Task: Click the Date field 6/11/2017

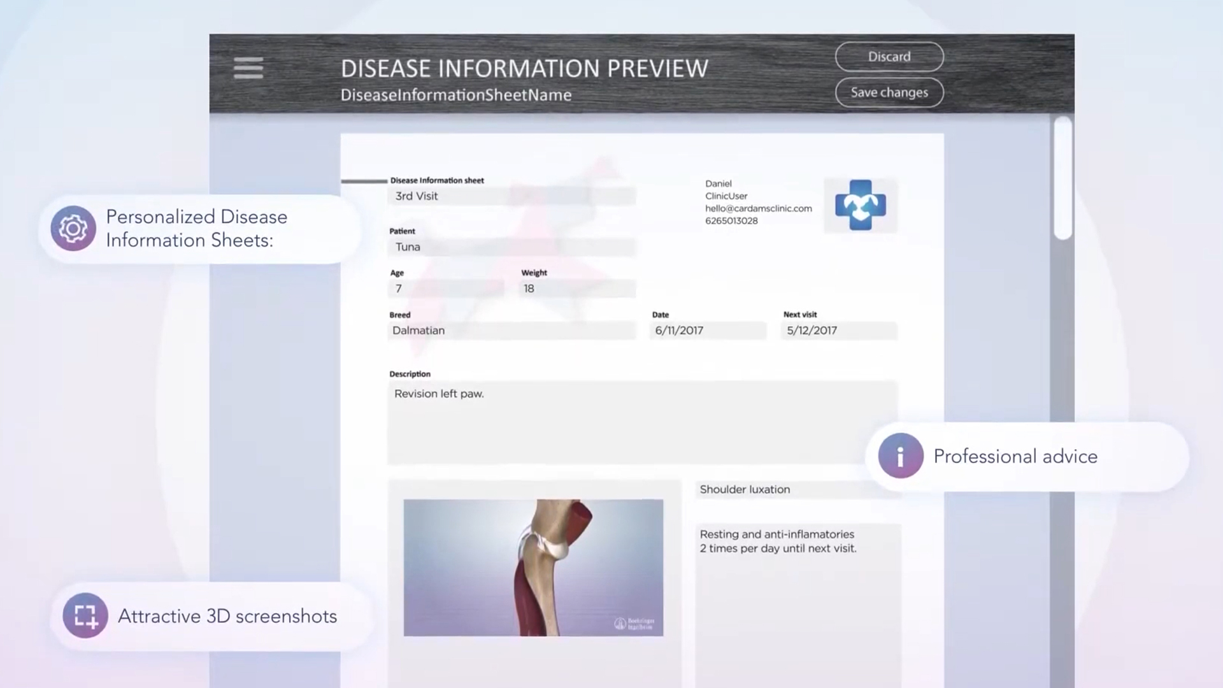Action: pos(707,331)
